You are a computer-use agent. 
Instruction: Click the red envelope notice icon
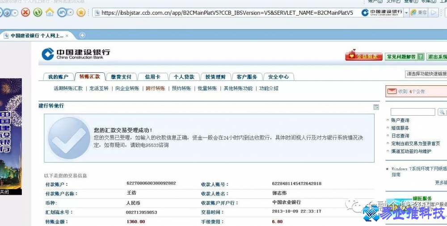[392, 91]
